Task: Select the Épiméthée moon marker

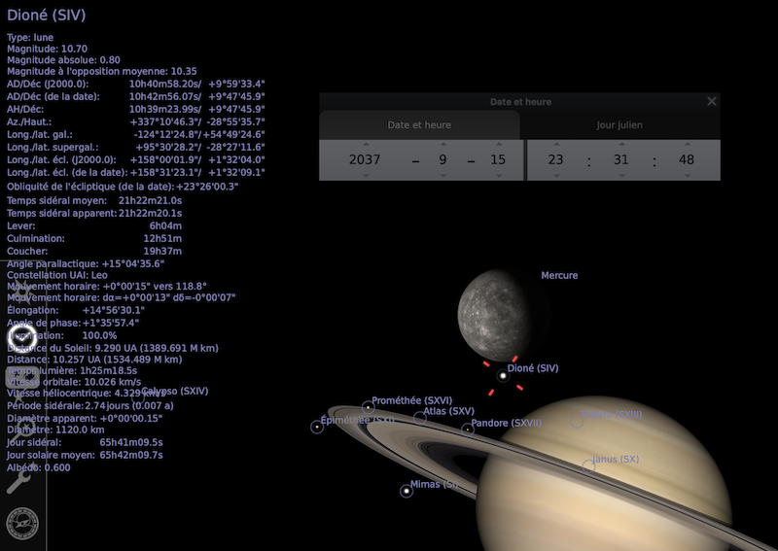Action: (317, 427)
